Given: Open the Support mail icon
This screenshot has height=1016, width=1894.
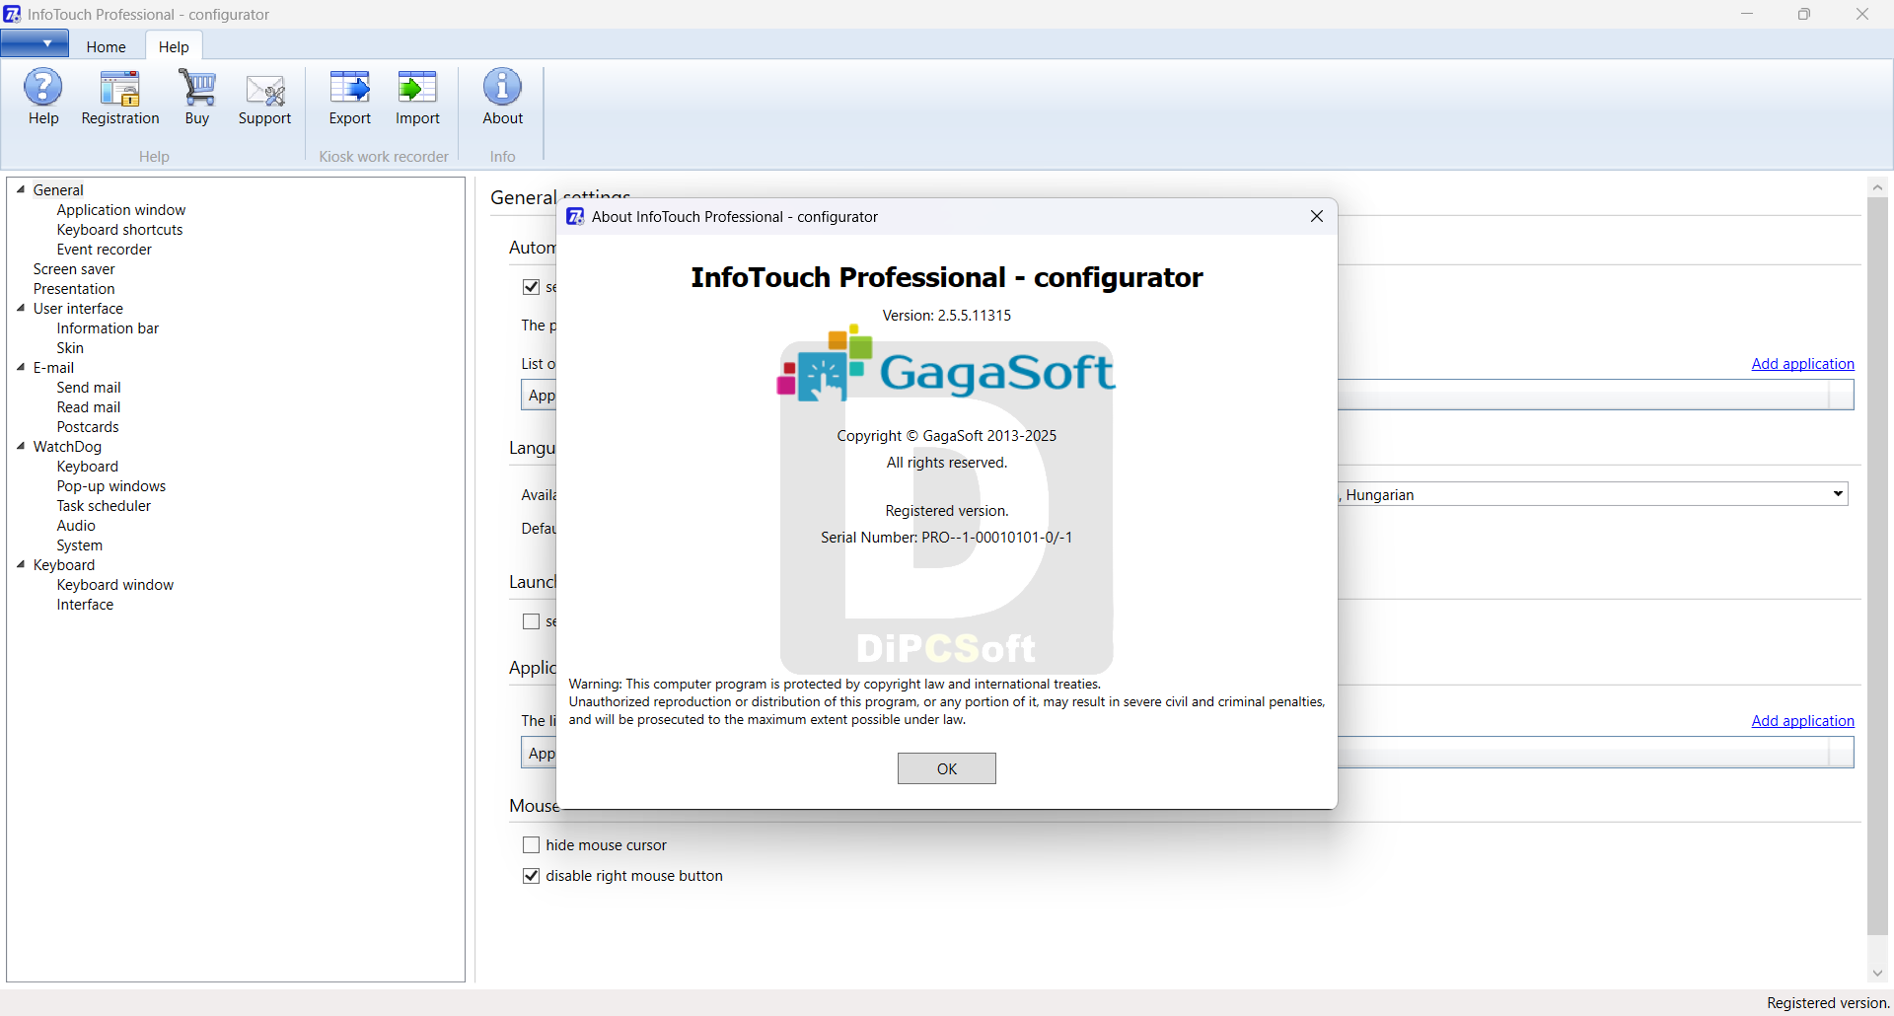Looking at the screenshot, I should 264,98.
